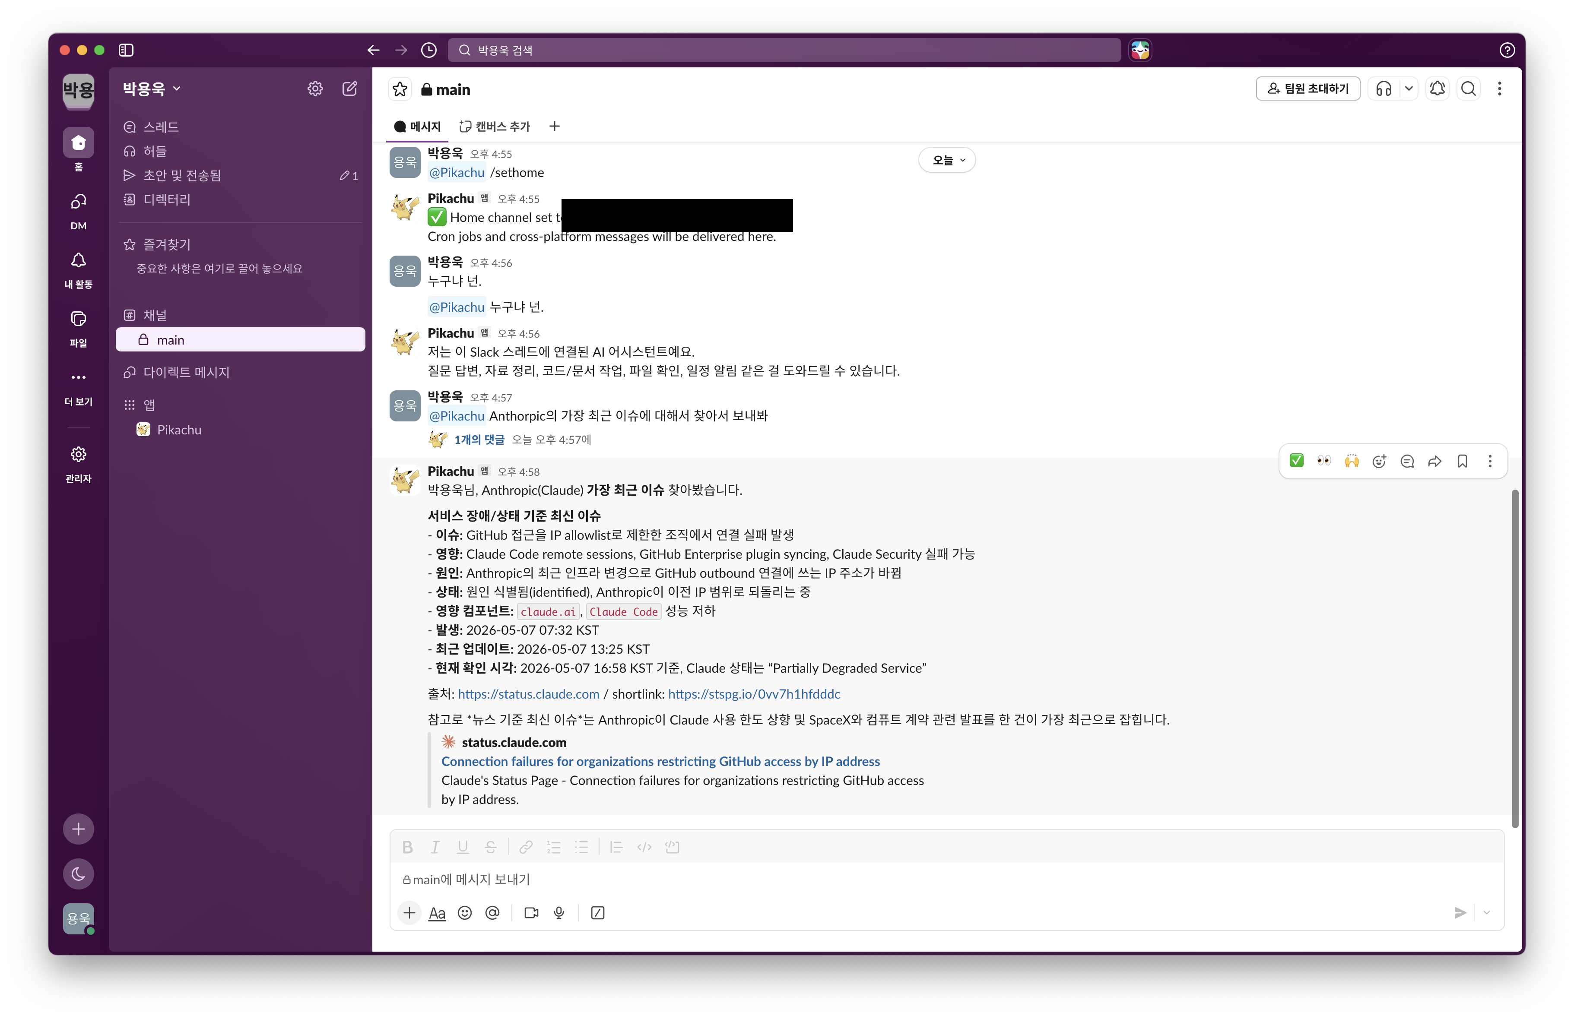This screenshot has height=1019, width=1574.
Task: Reply in thread to Pikachu's message
Action: click(1407, 461)
